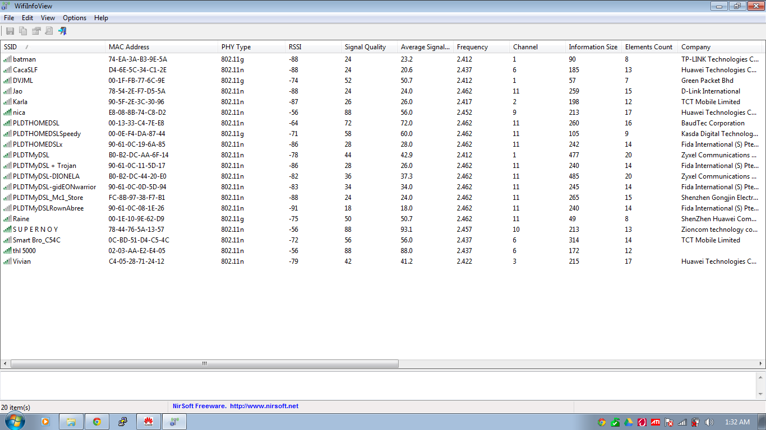Click the signal icon beside DVJML

coord(7,80)
